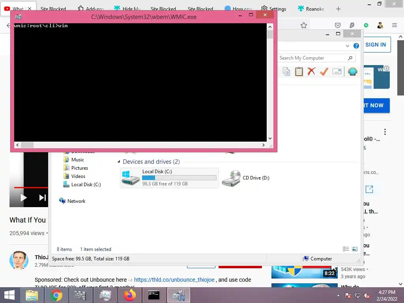Open Videos in navigation pane
The height and width of the screenshot is (303, 404).
coord(78,176)
